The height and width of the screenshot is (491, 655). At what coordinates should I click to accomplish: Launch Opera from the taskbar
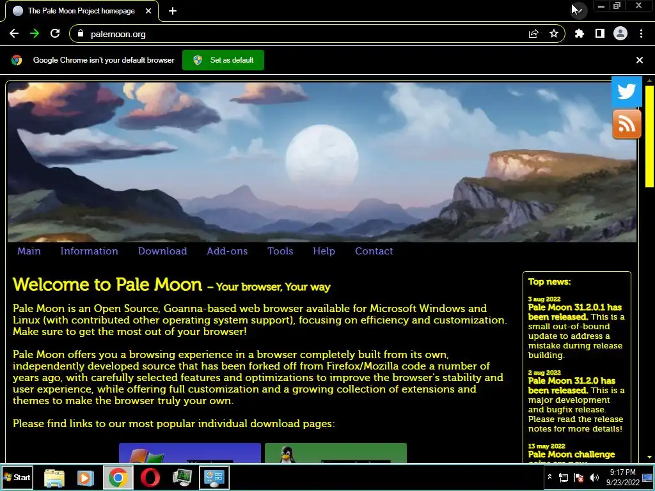(150, 478)
